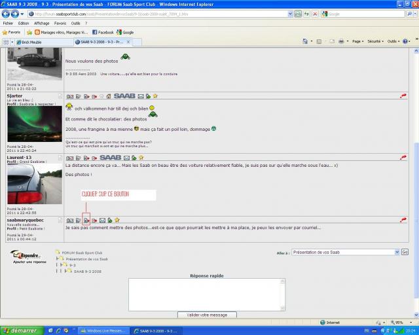Toggle the Compatibility View icon
Screen dimensions: 419x335
[x=298, y=14]
